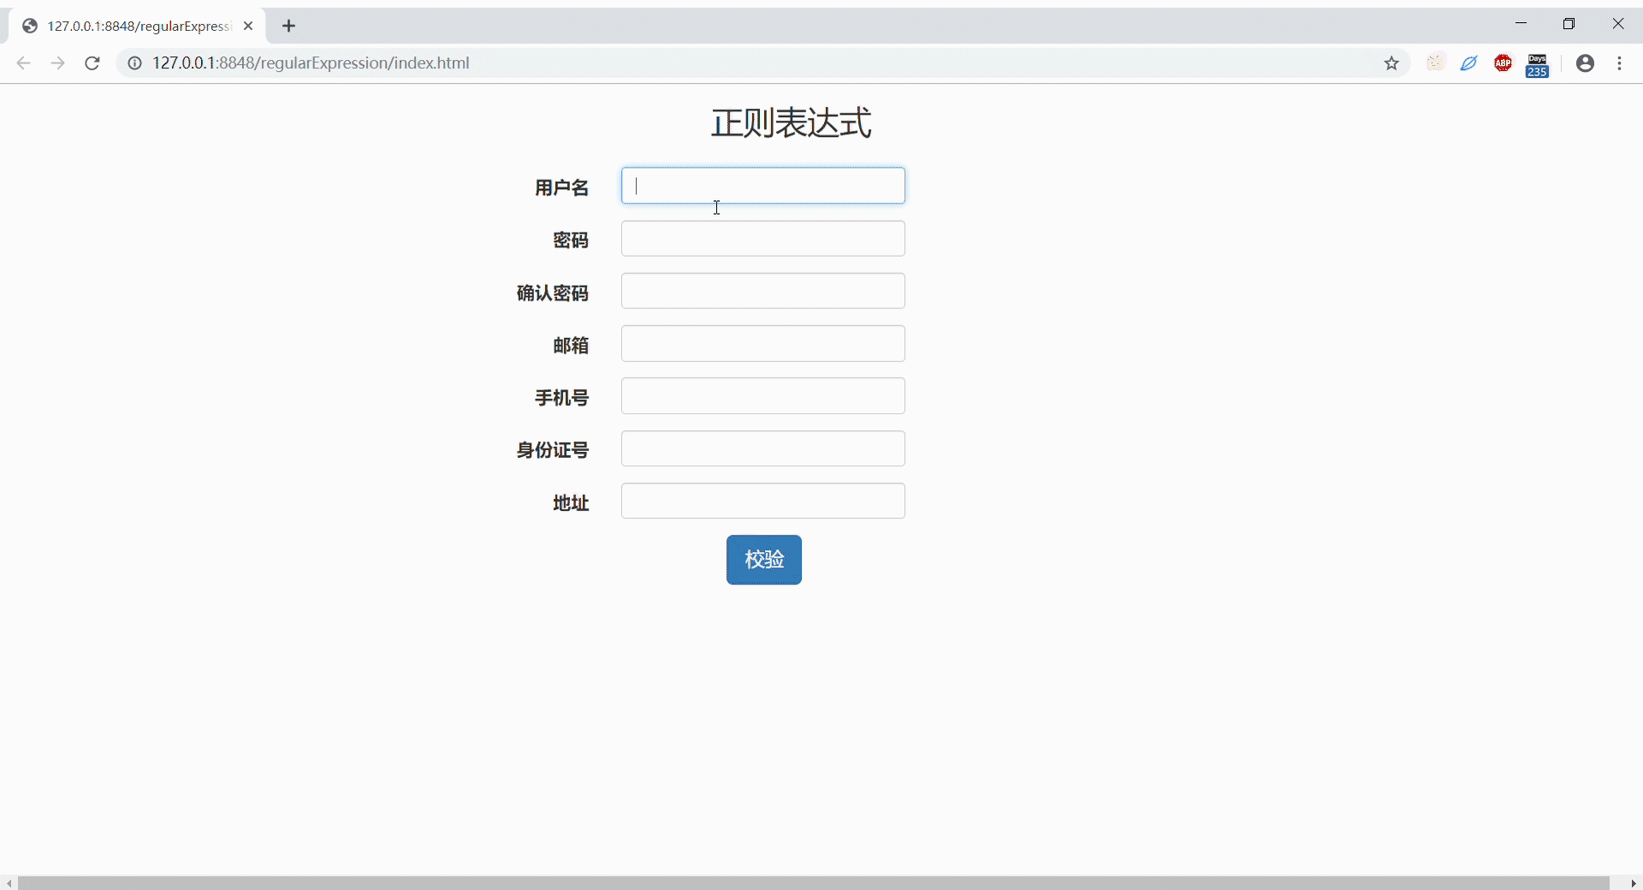The width and height of the screenshot is (1643, 890).
Task: Click the blue feather extension icon
Action: 1469,63
